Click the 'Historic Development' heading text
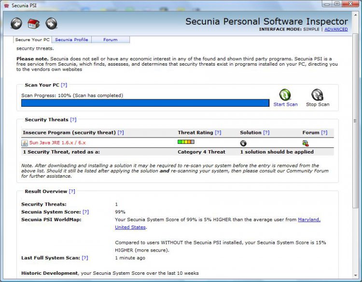The image size is (362, 282). (49, 273)
